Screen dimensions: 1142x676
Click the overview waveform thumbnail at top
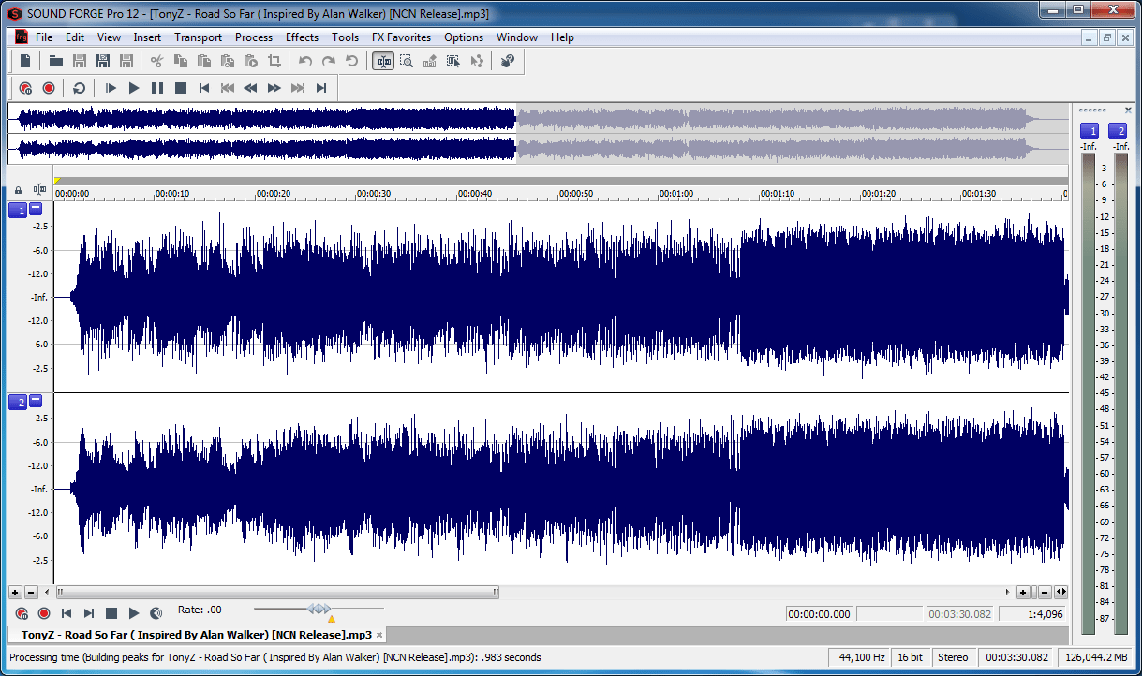coord(538,134)
